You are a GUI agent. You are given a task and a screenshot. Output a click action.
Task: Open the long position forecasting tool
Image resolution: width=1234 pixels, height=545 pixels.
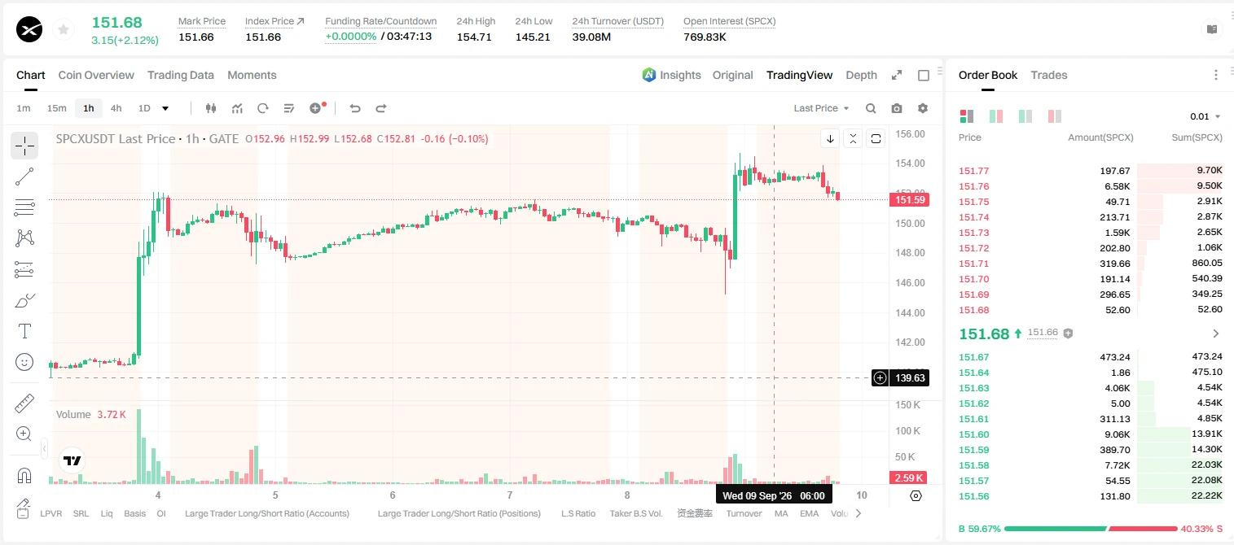point(24,269)
